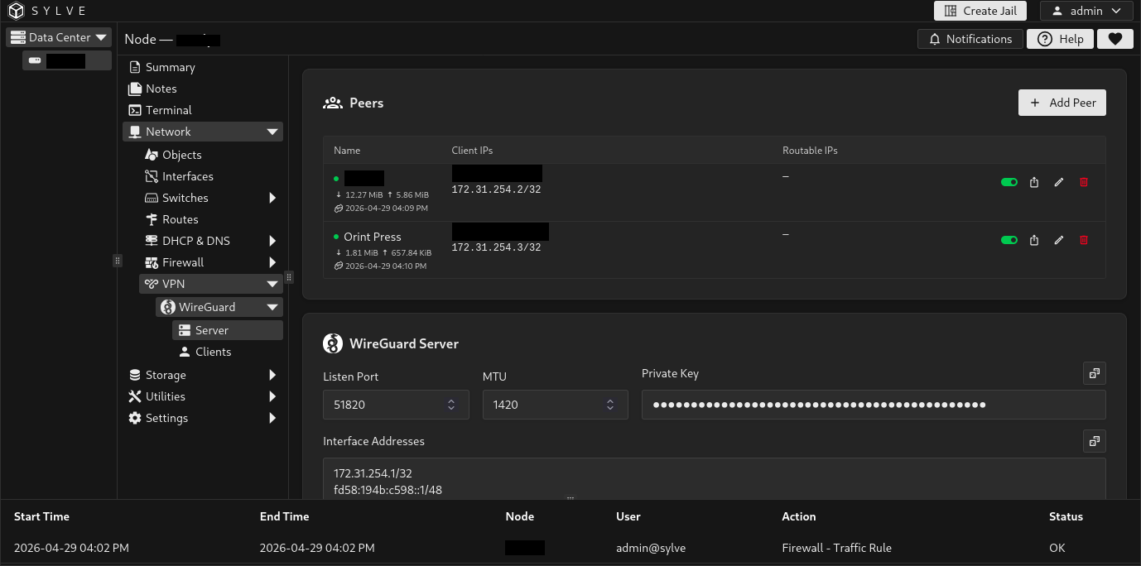1141x566 pixels.
Task: Disable the Orint Press peer toggle
Action: pos(1009,240)
